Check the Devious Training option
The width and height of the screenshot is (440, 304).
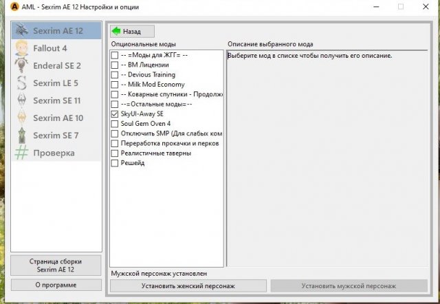[114, 74]
